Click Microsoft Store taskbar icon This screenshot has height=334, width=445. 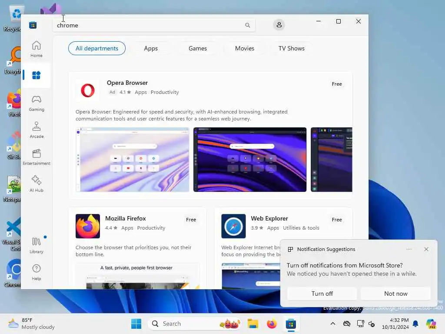tap(291, 324)
